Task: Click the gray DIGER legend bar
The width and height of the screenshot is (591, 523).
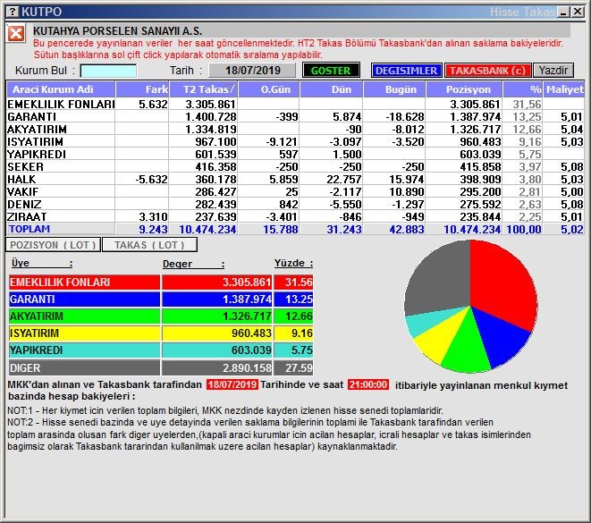Action: pyautogui.click(x=84, y=367)
